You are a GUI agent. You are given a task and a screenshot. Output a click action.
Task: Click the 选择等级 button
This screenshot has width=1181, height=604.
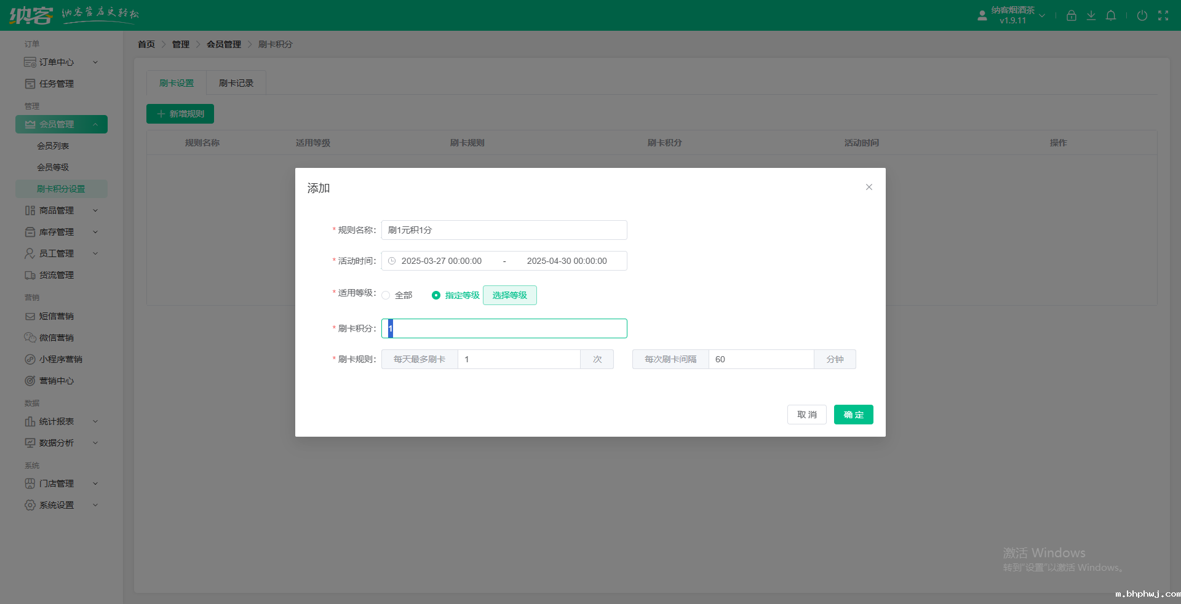coord(510,295)
